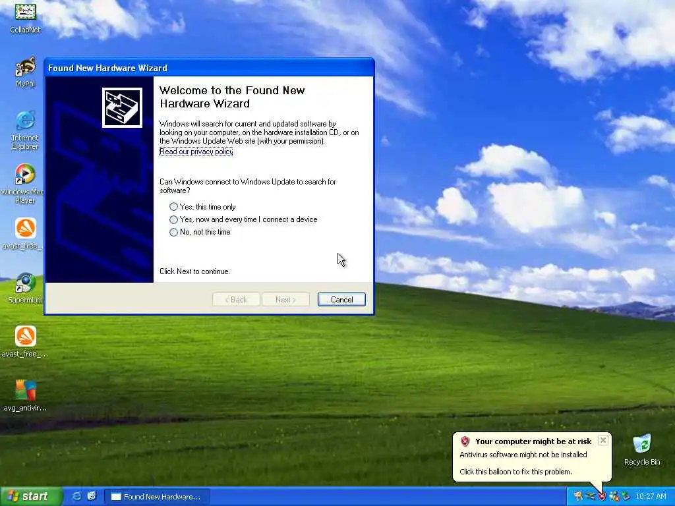This screenshot has width=675, height=506.
Task: Click the 'Welcome to the Found New Hardware Wizard' heading
Action: click(232, 97)
